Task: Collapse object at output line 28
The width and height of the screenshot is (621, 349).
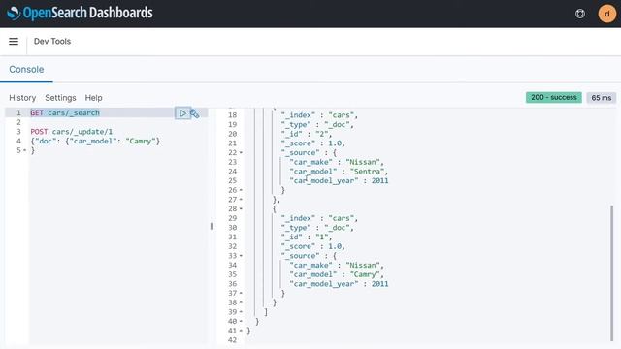Action: tap(241, 209)
